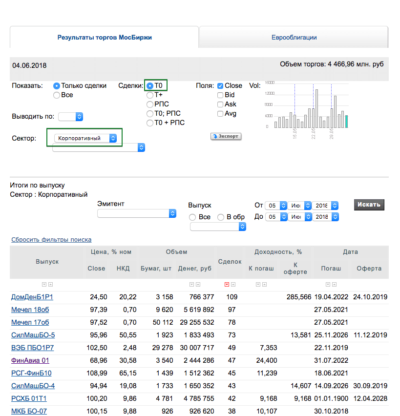400x416 pixels.
Task: Open the ФинАвиа 01 bond link
Action: point(30,360)
